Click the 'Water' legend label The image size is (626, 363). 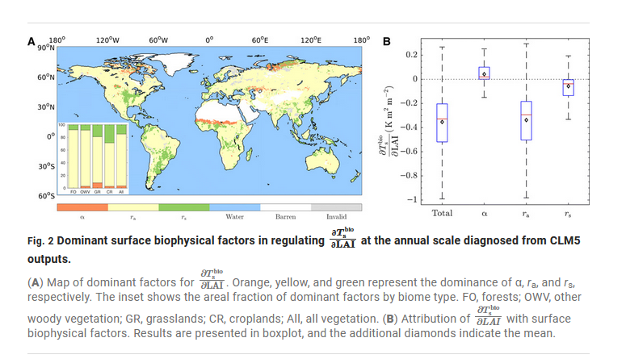click(235, 217)
